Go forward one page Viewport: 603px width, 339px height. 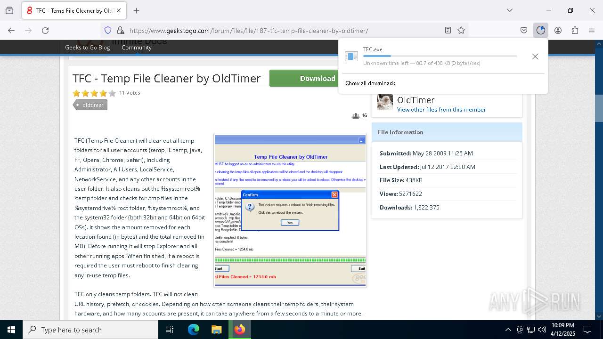point(28,30)
